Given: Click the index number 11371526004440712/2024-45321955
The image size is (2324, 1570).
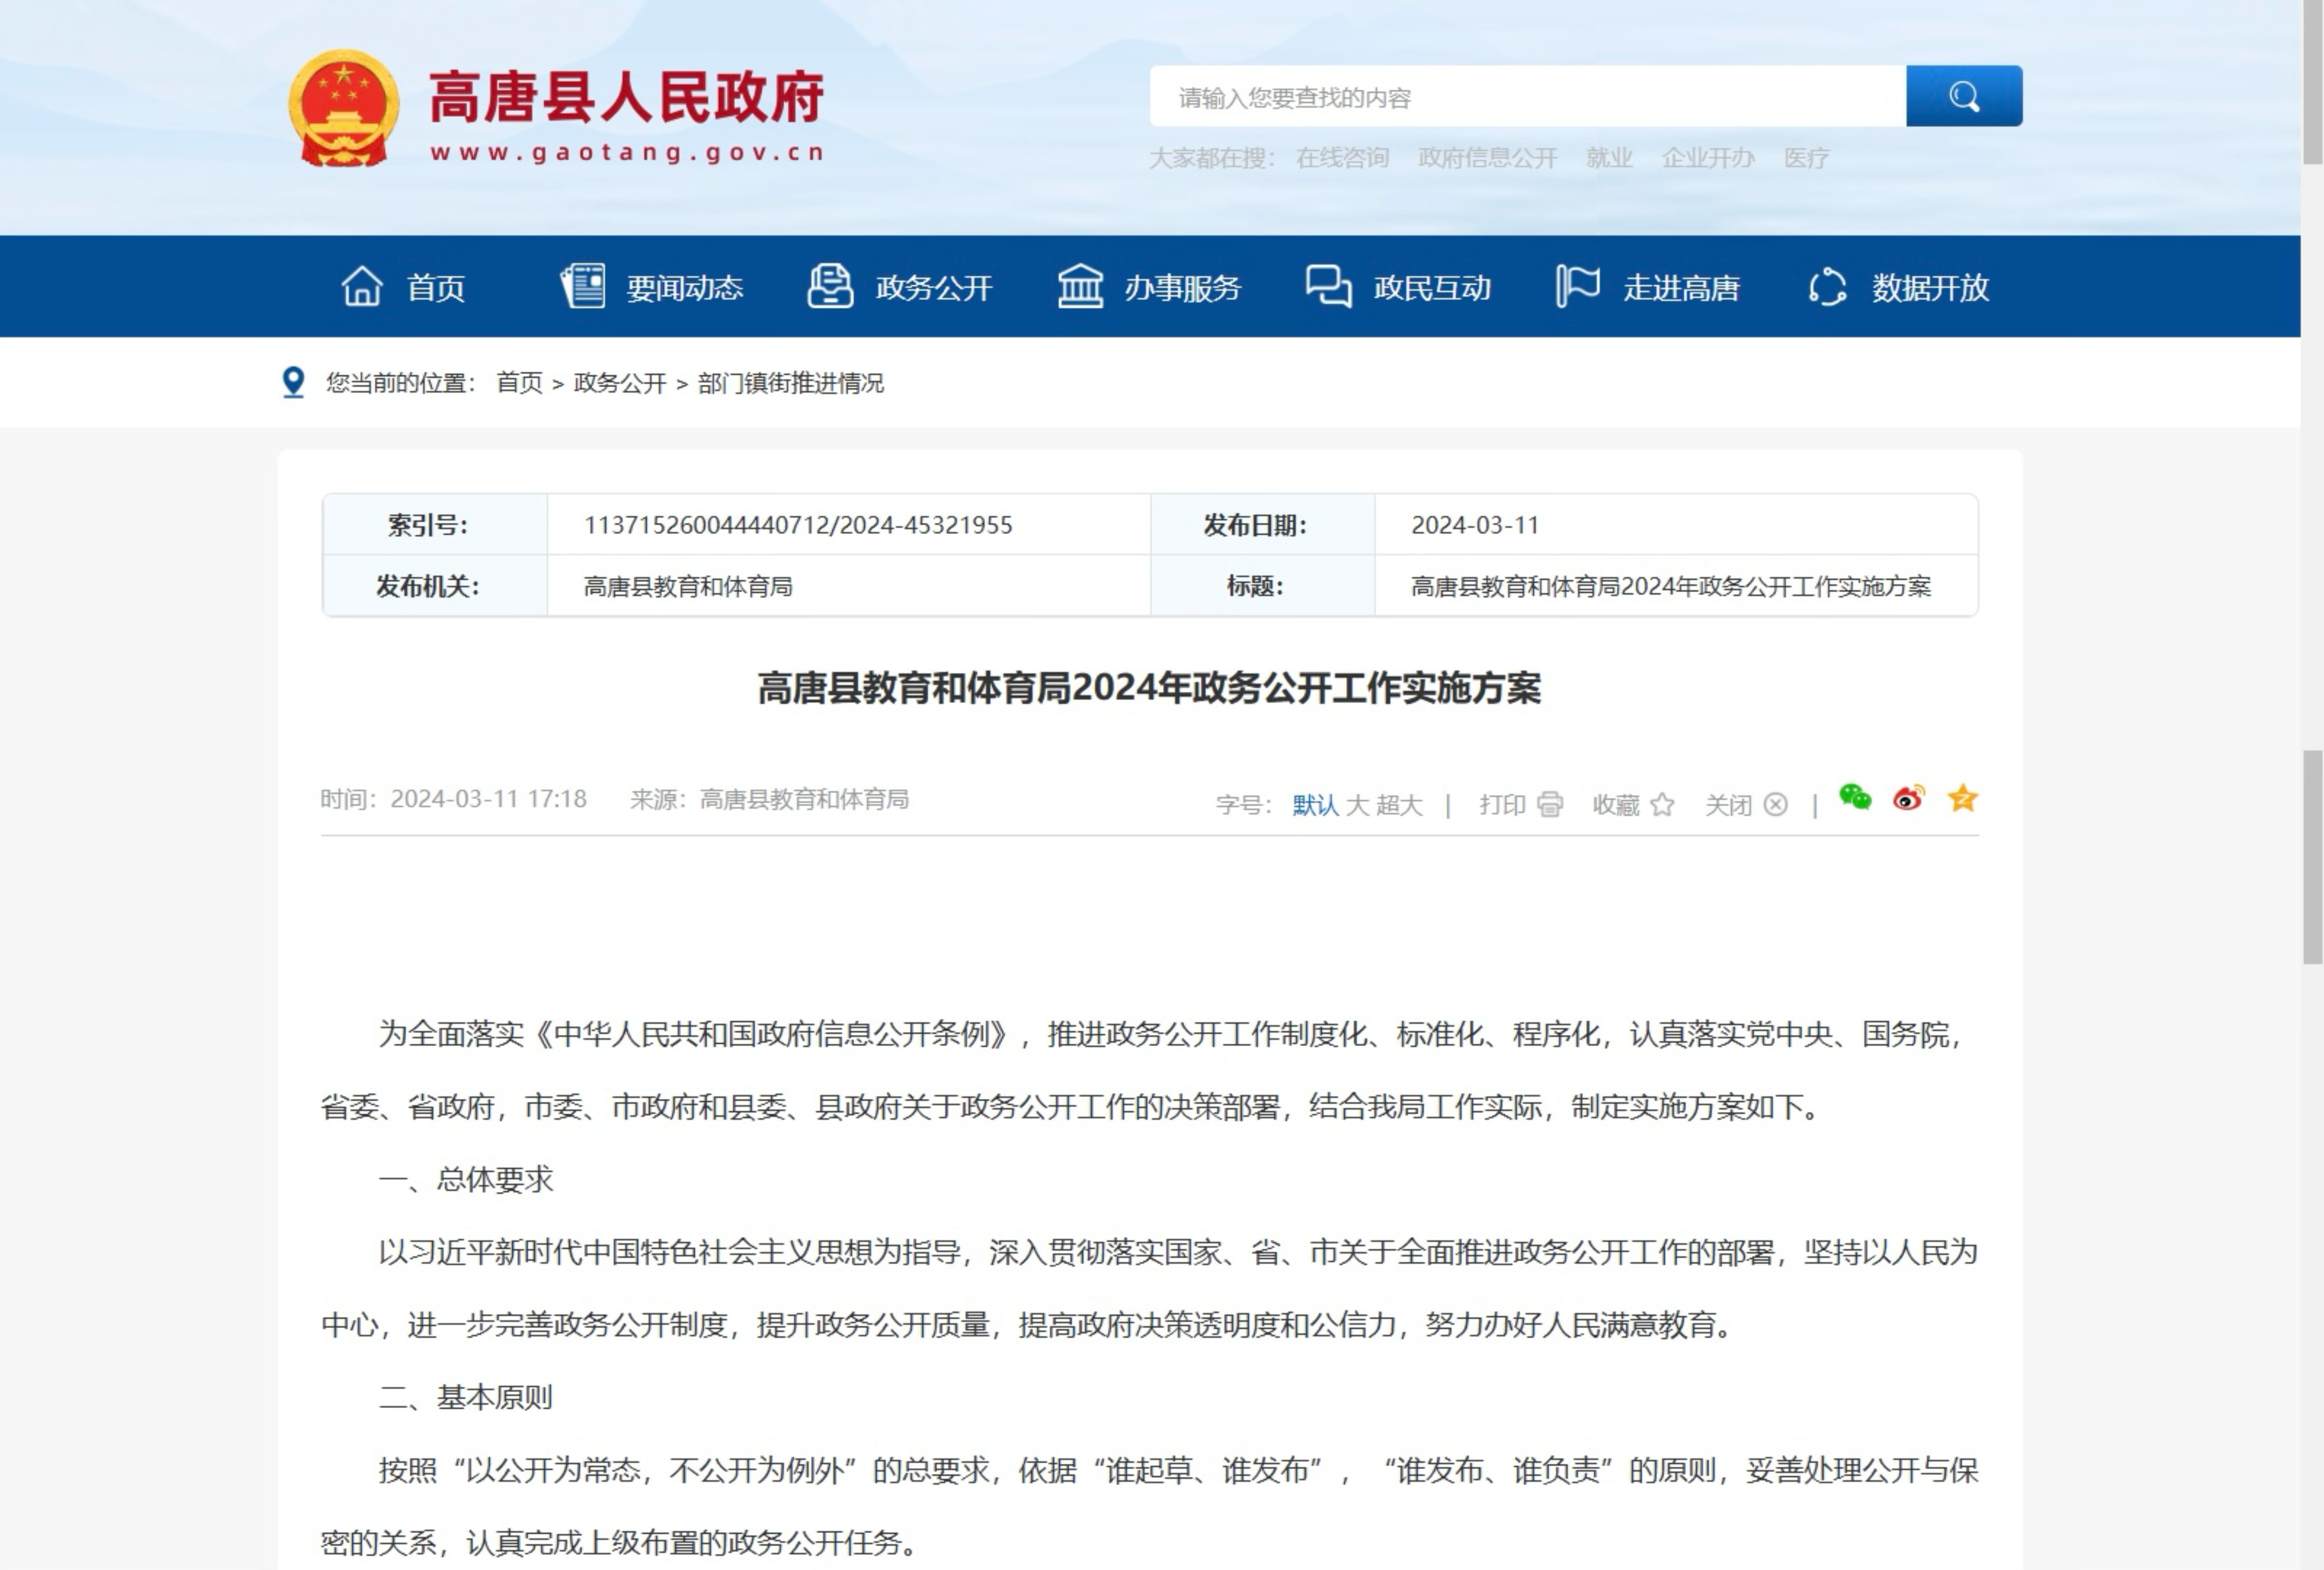Looking at the screenshot, I should tap(798, 525).
